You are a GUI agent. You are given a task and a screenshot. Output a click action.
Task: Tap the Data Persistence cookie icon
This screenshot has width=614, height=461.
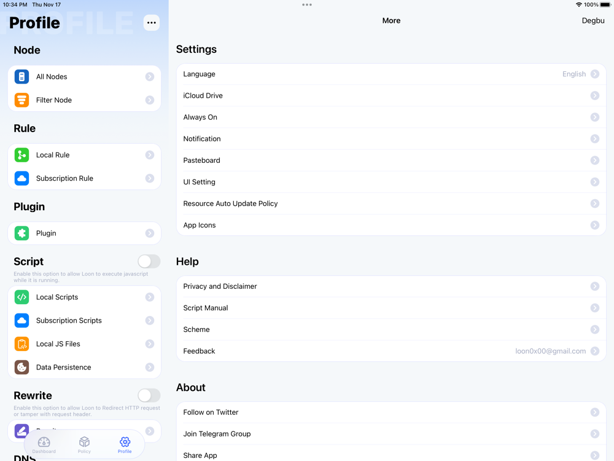point(21,368)
